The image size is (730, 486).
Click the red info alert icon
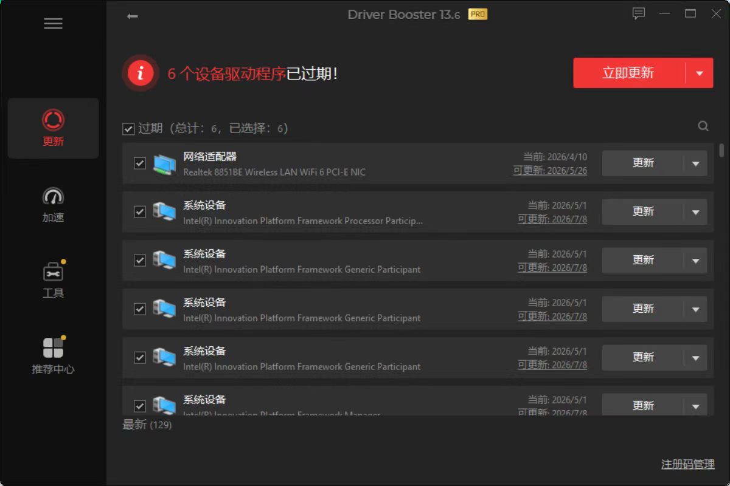(x=141, y=74)
